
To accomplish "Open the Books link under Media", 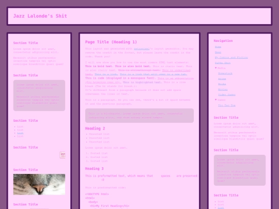I will pos(222,84).
